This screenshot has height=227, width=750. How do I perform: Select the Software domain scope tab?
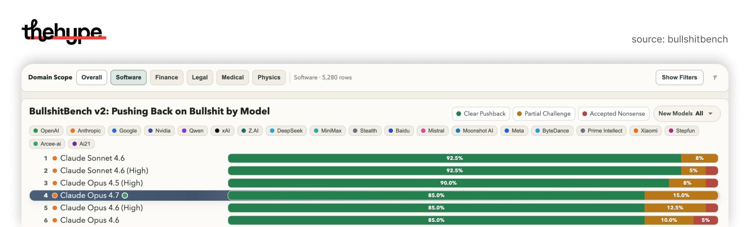(129, 77)
